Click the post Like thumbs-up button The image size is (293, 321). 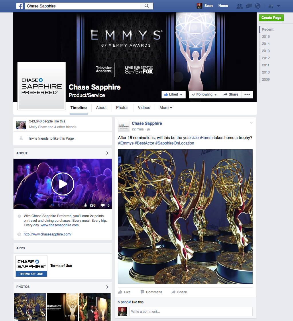click(x=124, y=292)
